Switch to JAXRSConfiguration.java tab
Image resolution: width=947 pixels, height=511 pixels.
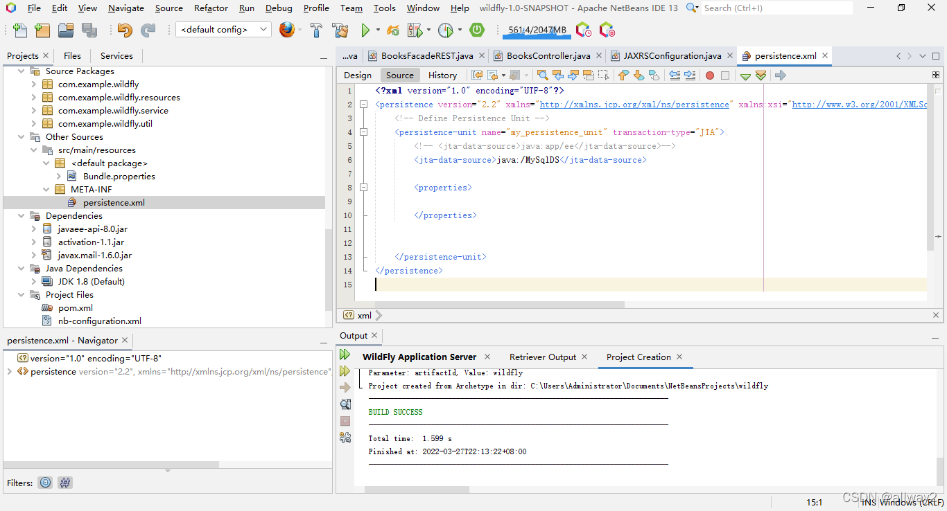(x=672, y=56)
